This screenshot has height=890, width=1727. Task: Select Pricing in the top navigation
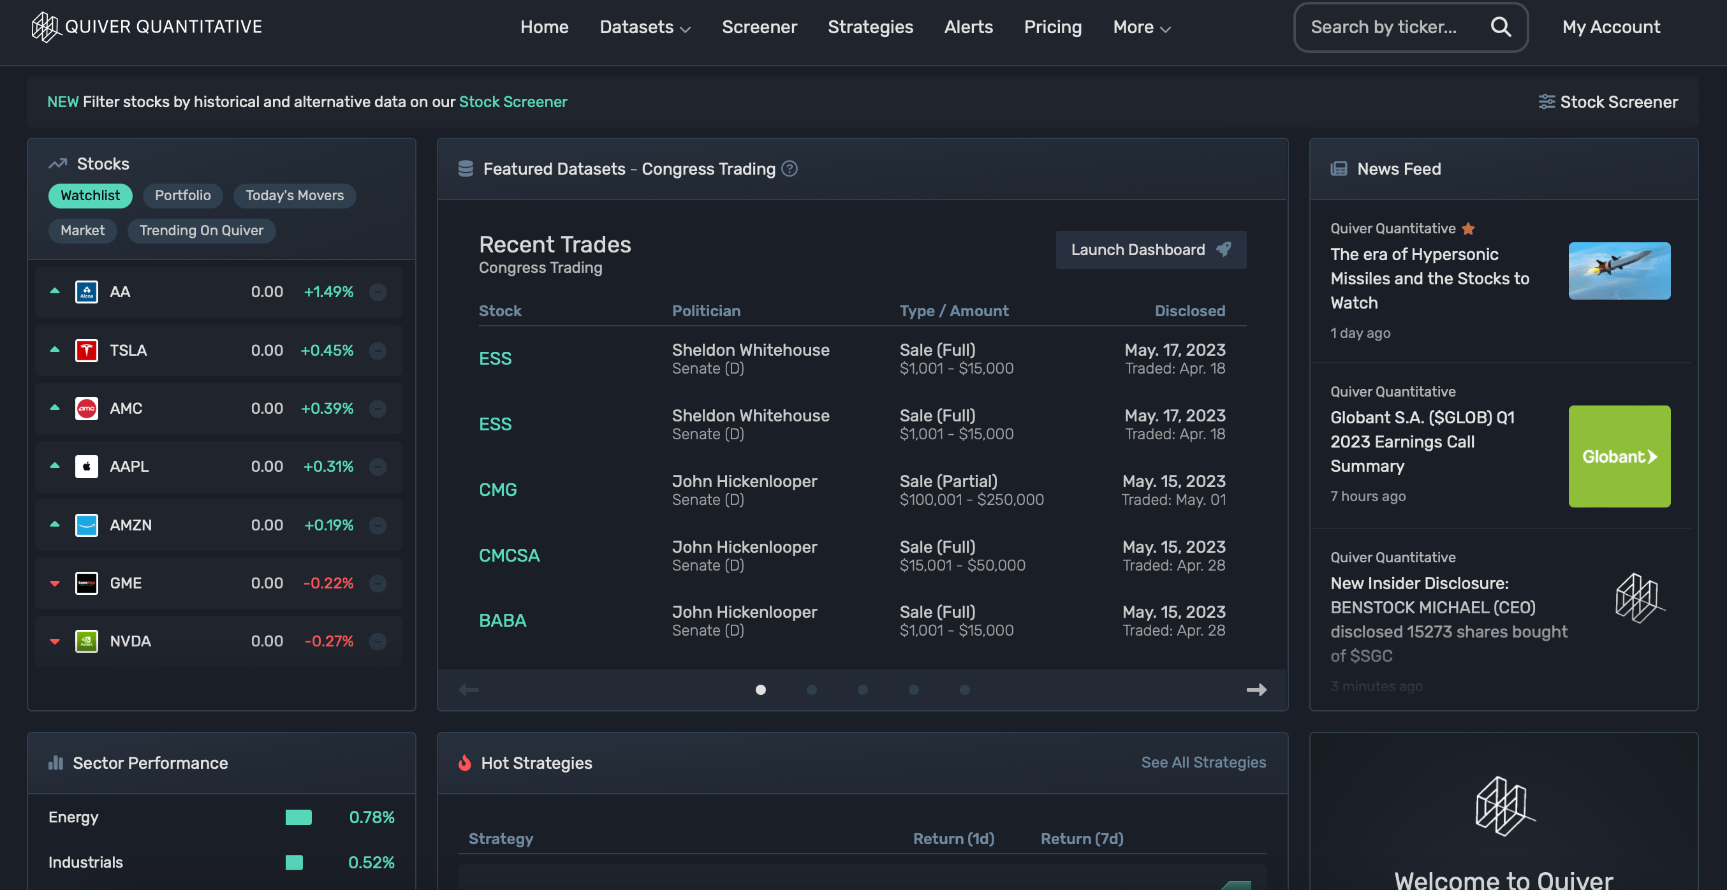coord(1052,27)
